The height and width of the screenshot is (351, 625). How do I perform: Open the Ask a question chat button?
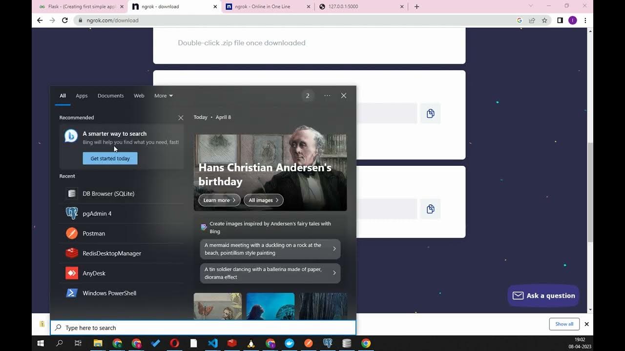[543, 296]
